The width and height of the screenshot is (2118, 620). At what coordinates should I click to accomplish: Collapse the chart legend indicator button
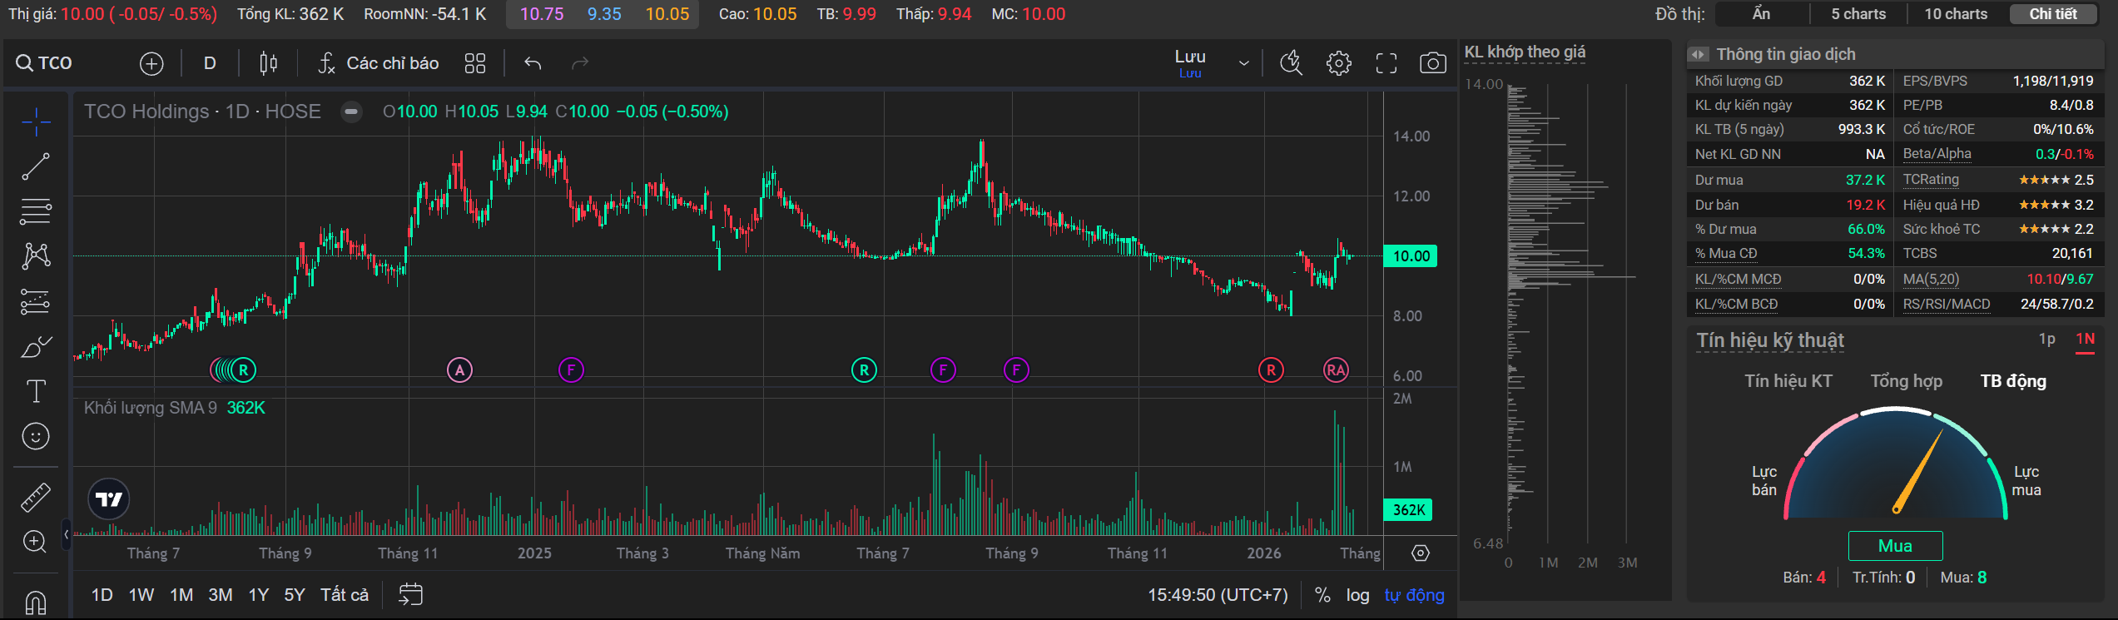(352, 112)
